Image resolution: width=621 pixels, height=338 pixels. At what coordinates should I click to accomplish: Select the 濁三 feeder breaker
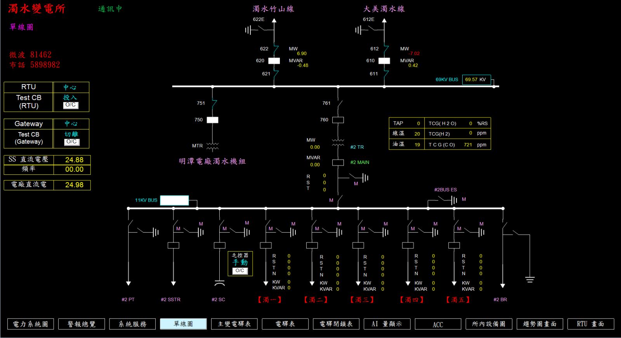(x=358, y=245)
